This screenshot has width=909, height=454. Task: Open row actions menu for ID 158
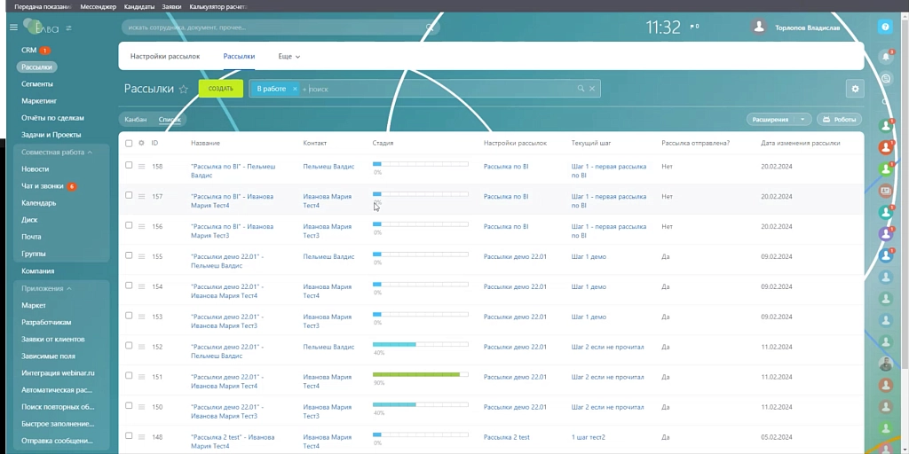[141, 166]
